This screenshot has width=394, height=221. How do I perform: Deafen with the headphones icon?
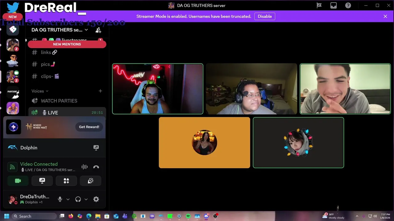[78, 199]
